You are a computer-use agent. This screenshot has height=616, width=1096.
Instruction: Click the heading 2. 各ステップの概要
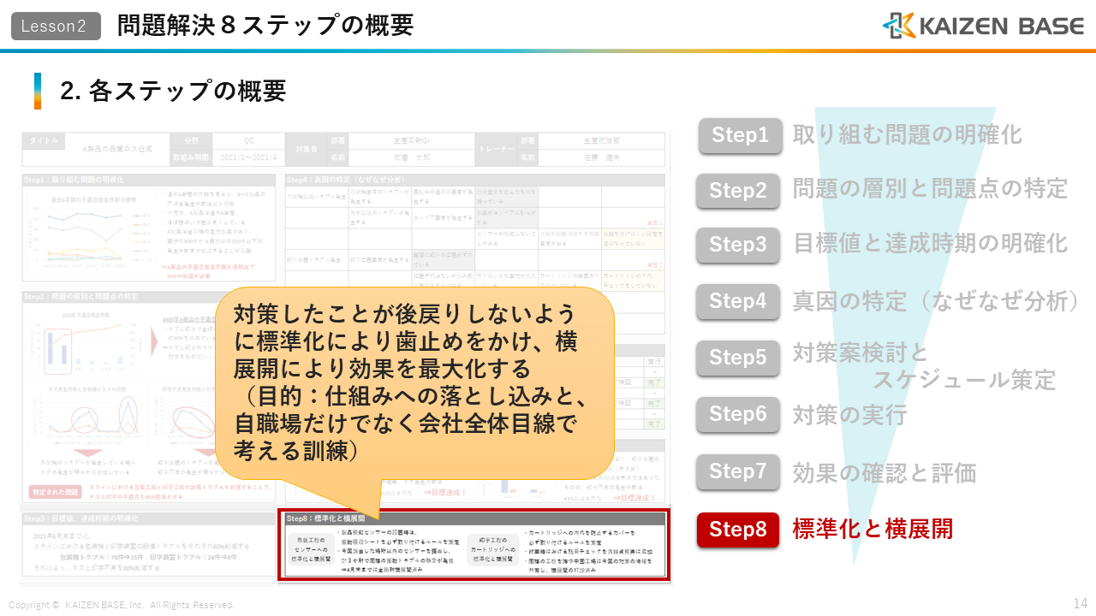pyautogui.click(x=173, y=91)
